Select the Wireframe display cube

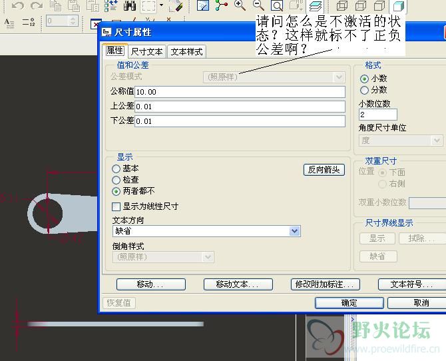pyautogui.click(x=342, y=5)
